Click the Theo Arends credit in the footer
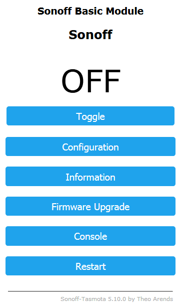 click(x=155, y=299)
